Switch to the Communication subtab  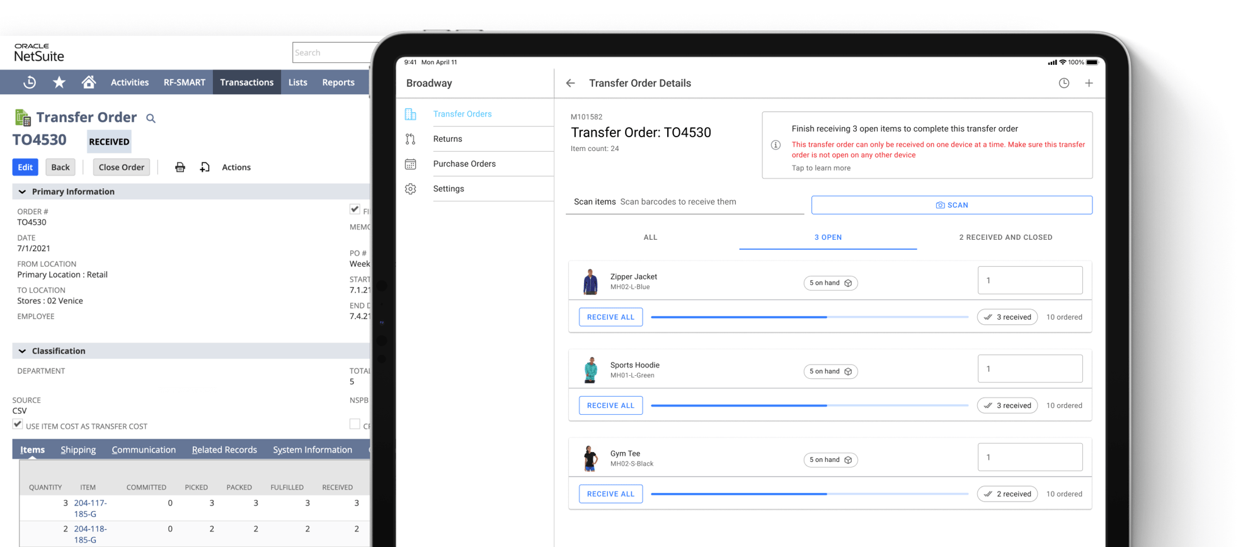[x=144, y=449]
